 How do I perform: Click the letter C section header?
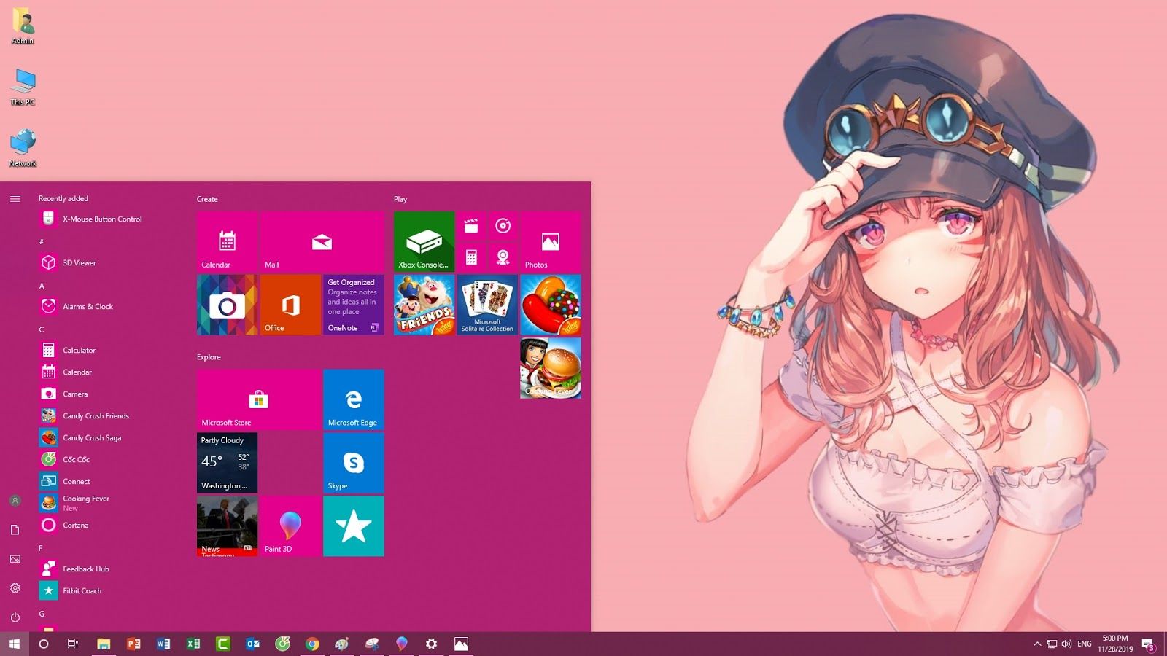(x=42, y=329)
